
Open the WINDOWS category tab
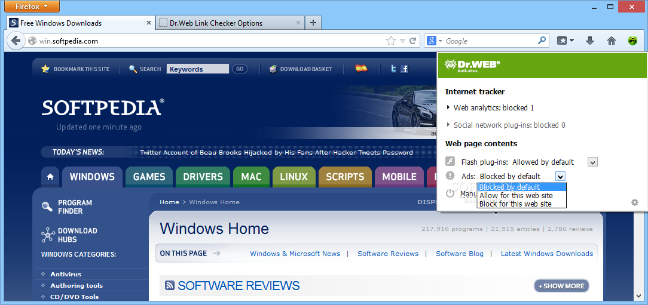pos(92,177)
